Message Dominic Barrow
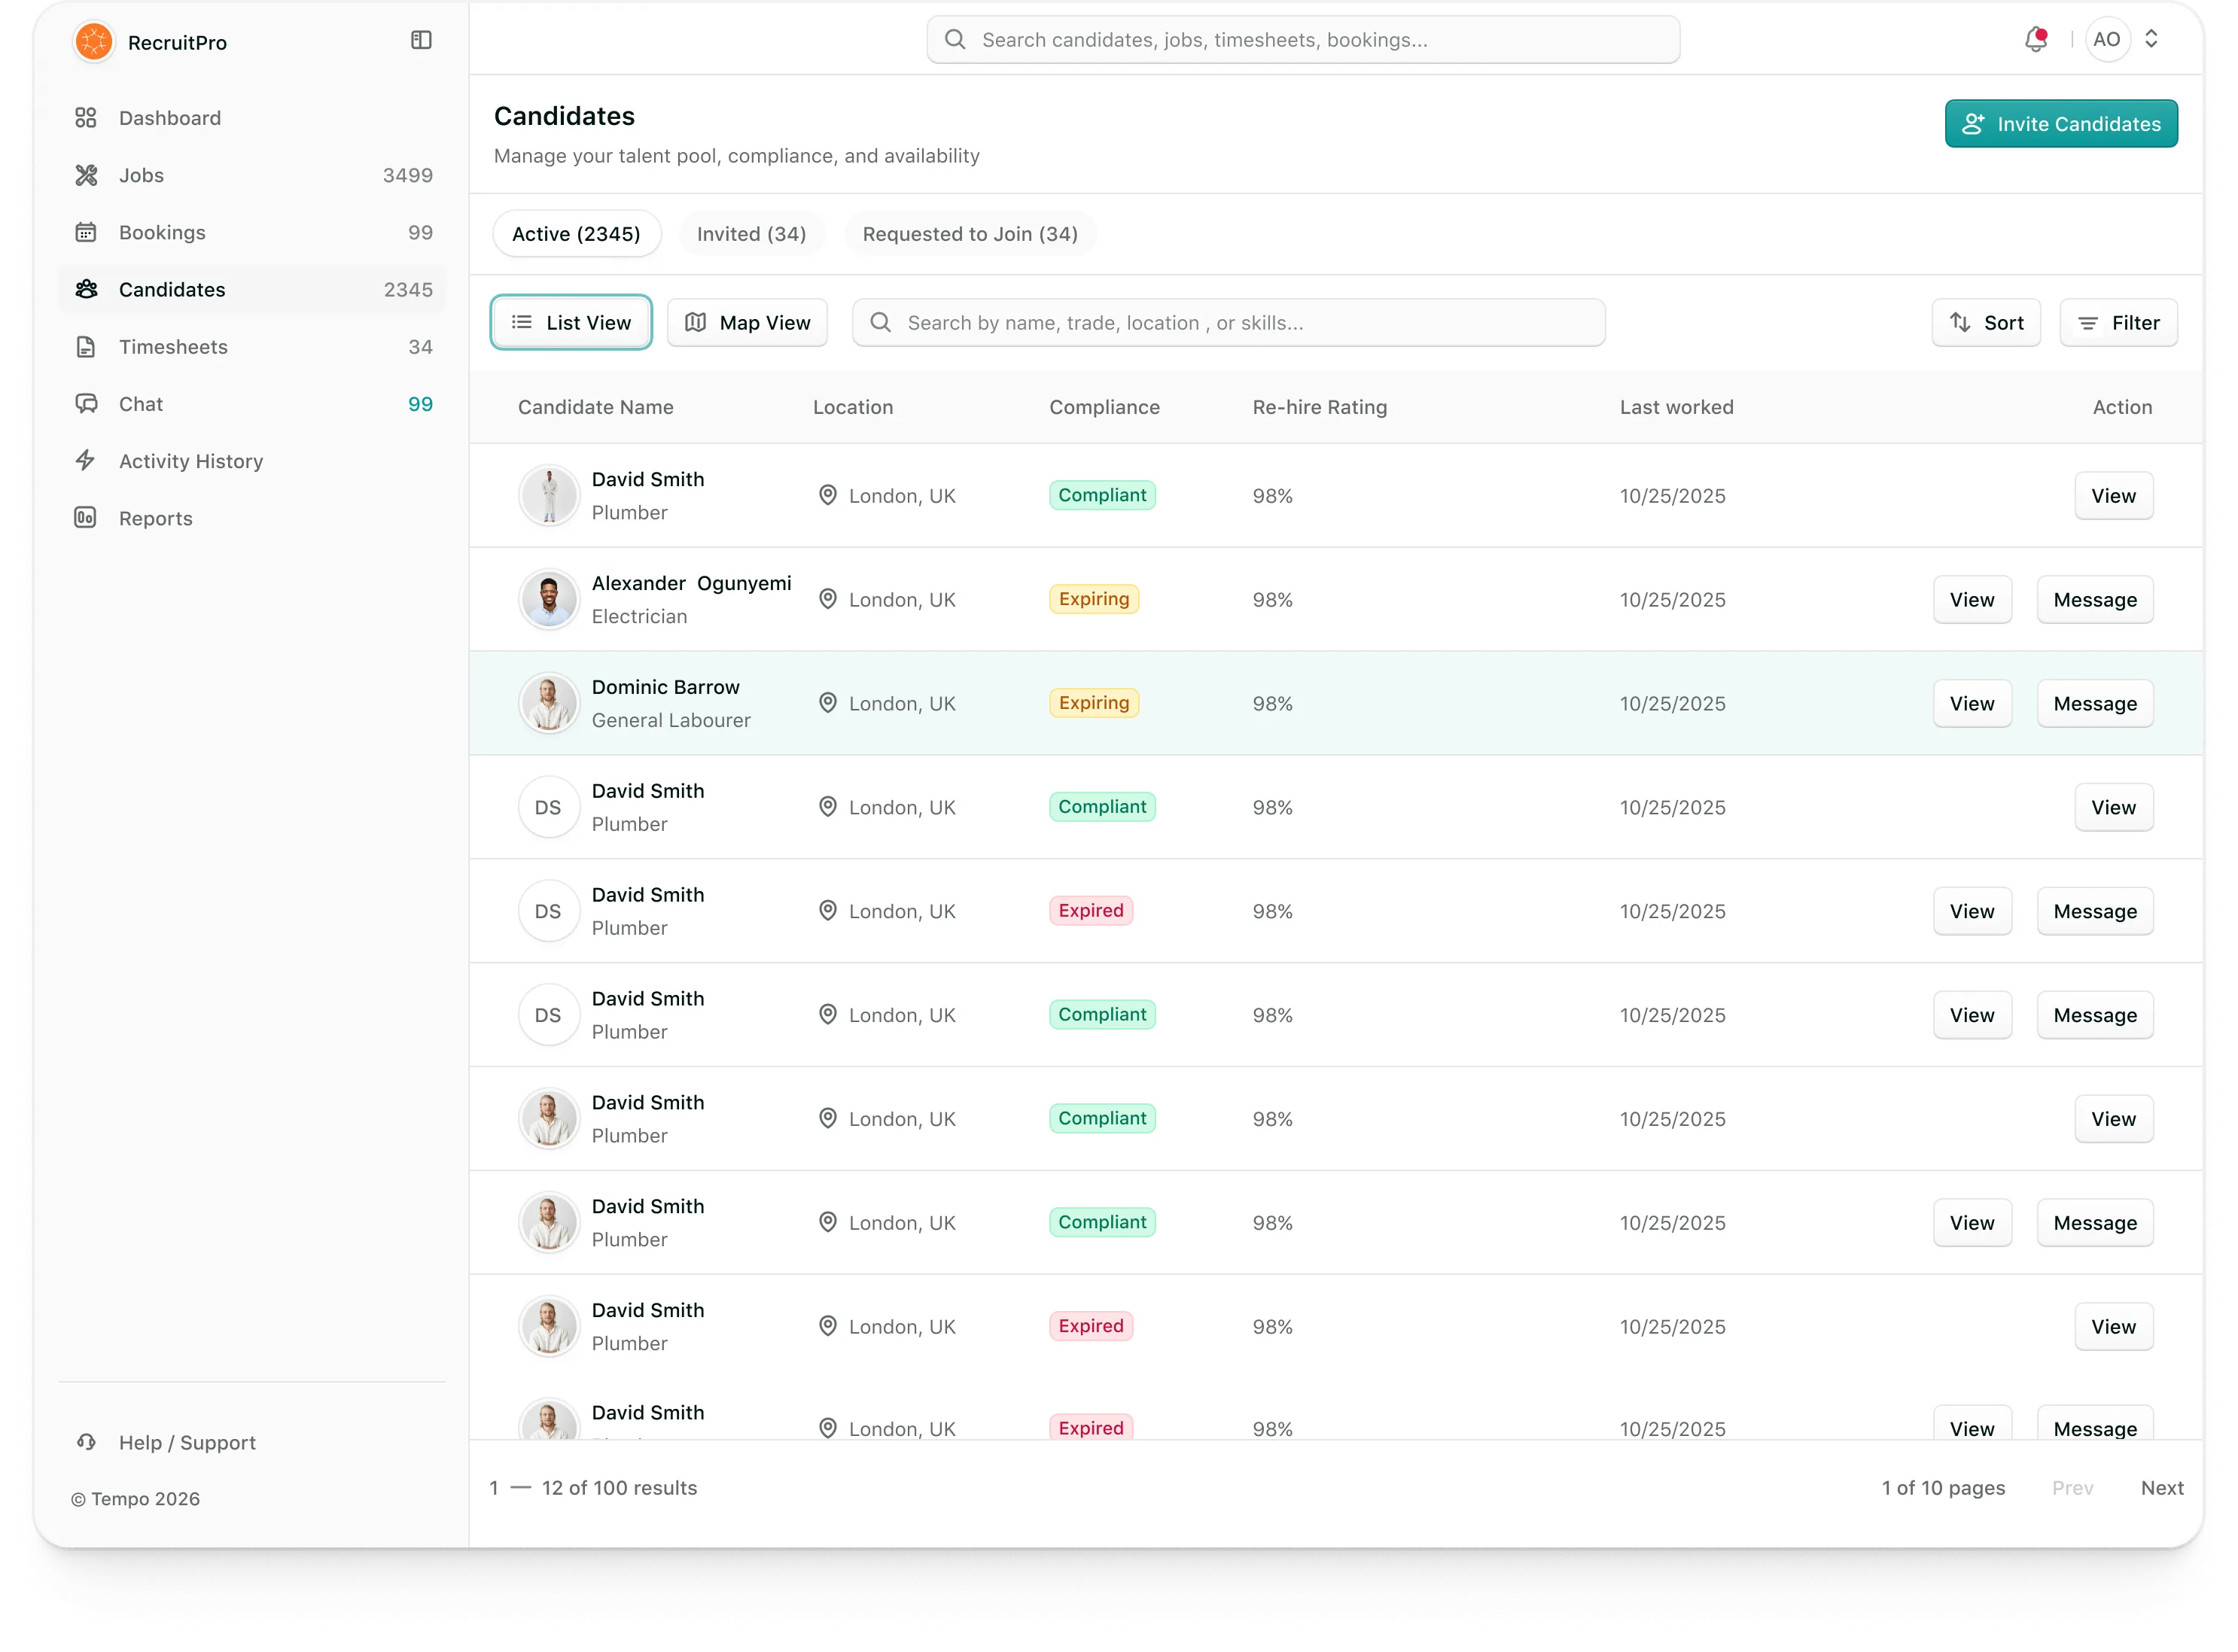 (x=2094, y=704)
